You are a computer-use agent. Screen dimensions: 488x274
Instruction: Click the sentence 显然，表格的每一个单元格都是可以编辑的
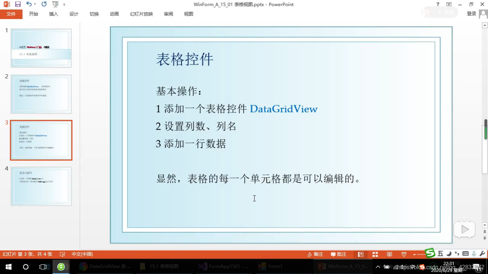pos(259,178)
